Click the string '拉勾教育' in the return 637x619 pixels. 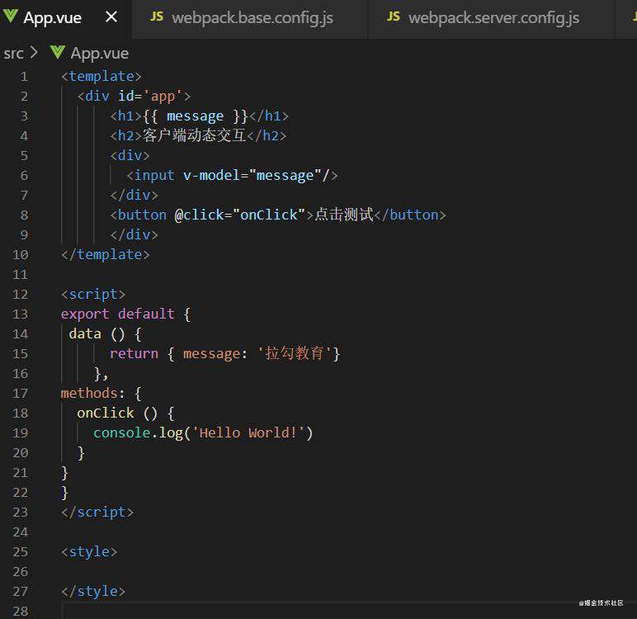296,353
